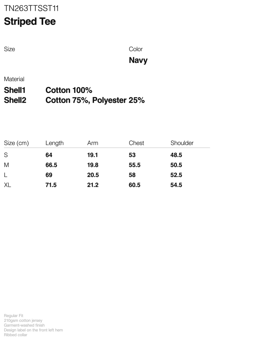The image size is (256, 341).
Task: Click the XL row shoulder value 54.5
Action: click(x=176, y=185)
